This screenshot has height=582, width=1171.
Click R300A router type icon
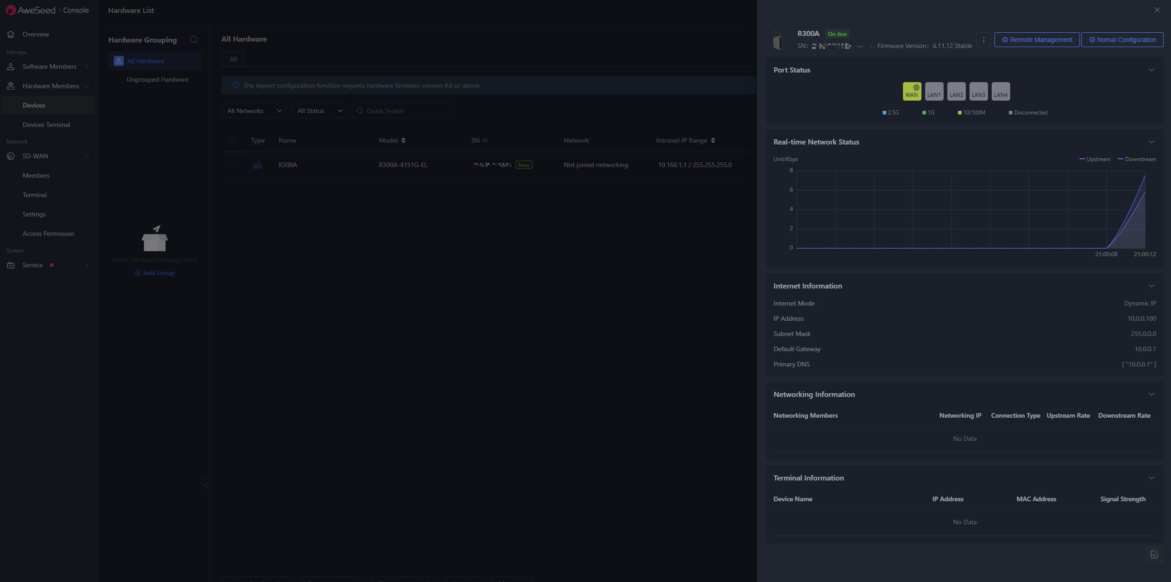[x=257, y=165]
